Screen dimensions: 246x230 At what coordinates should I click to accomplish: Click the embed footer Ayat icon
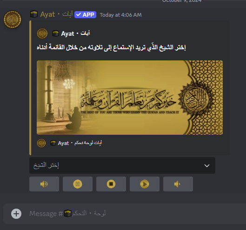(41, 143)
